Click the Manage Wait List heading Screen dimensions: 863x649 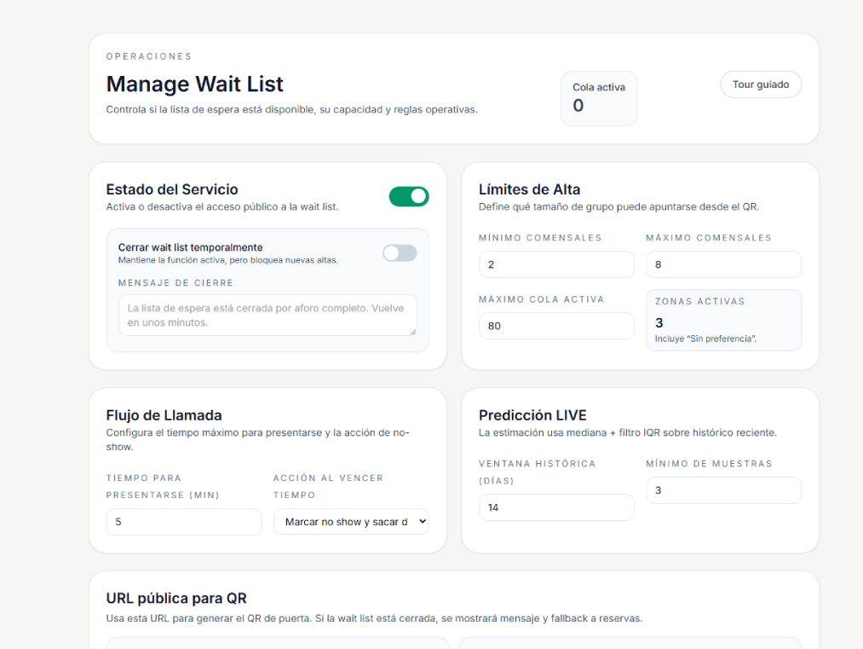(194, 84)
